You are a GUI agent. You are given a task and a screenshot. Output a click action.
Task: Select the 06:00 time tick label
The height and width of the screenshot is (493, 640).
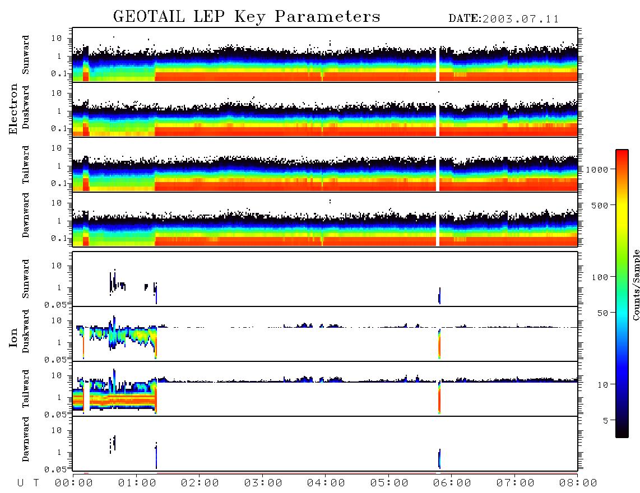(x=452, y=483)
